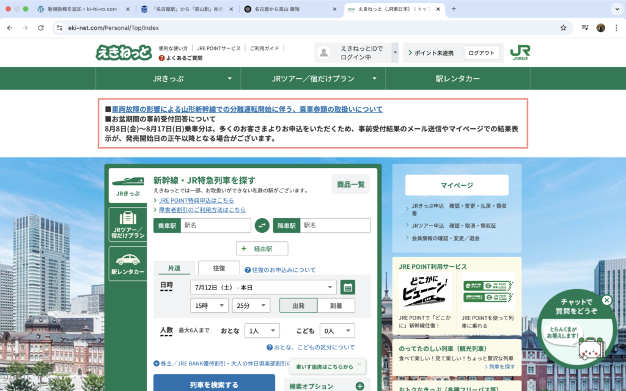Open the よくあるご質問 help link
The width and height of the screenshot is (626, 391).
[180, 58]
